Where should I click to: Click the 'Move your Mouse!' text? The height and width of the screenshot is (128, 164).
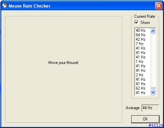[63, 63]
